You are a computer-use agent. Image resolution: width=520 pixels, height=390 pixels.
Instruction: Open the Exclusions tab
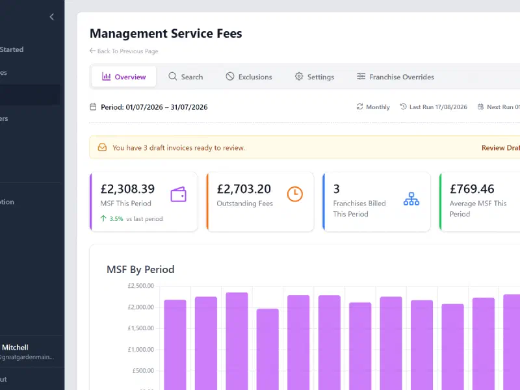[x=249, y=77]
